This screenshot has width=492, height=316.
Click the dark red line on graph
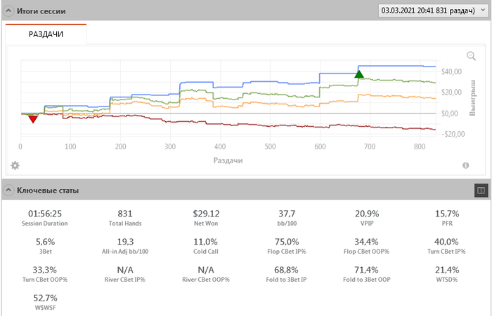pos(281,125)
